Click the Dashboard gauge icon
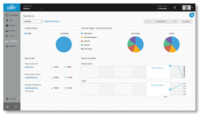 pos(7,15)
